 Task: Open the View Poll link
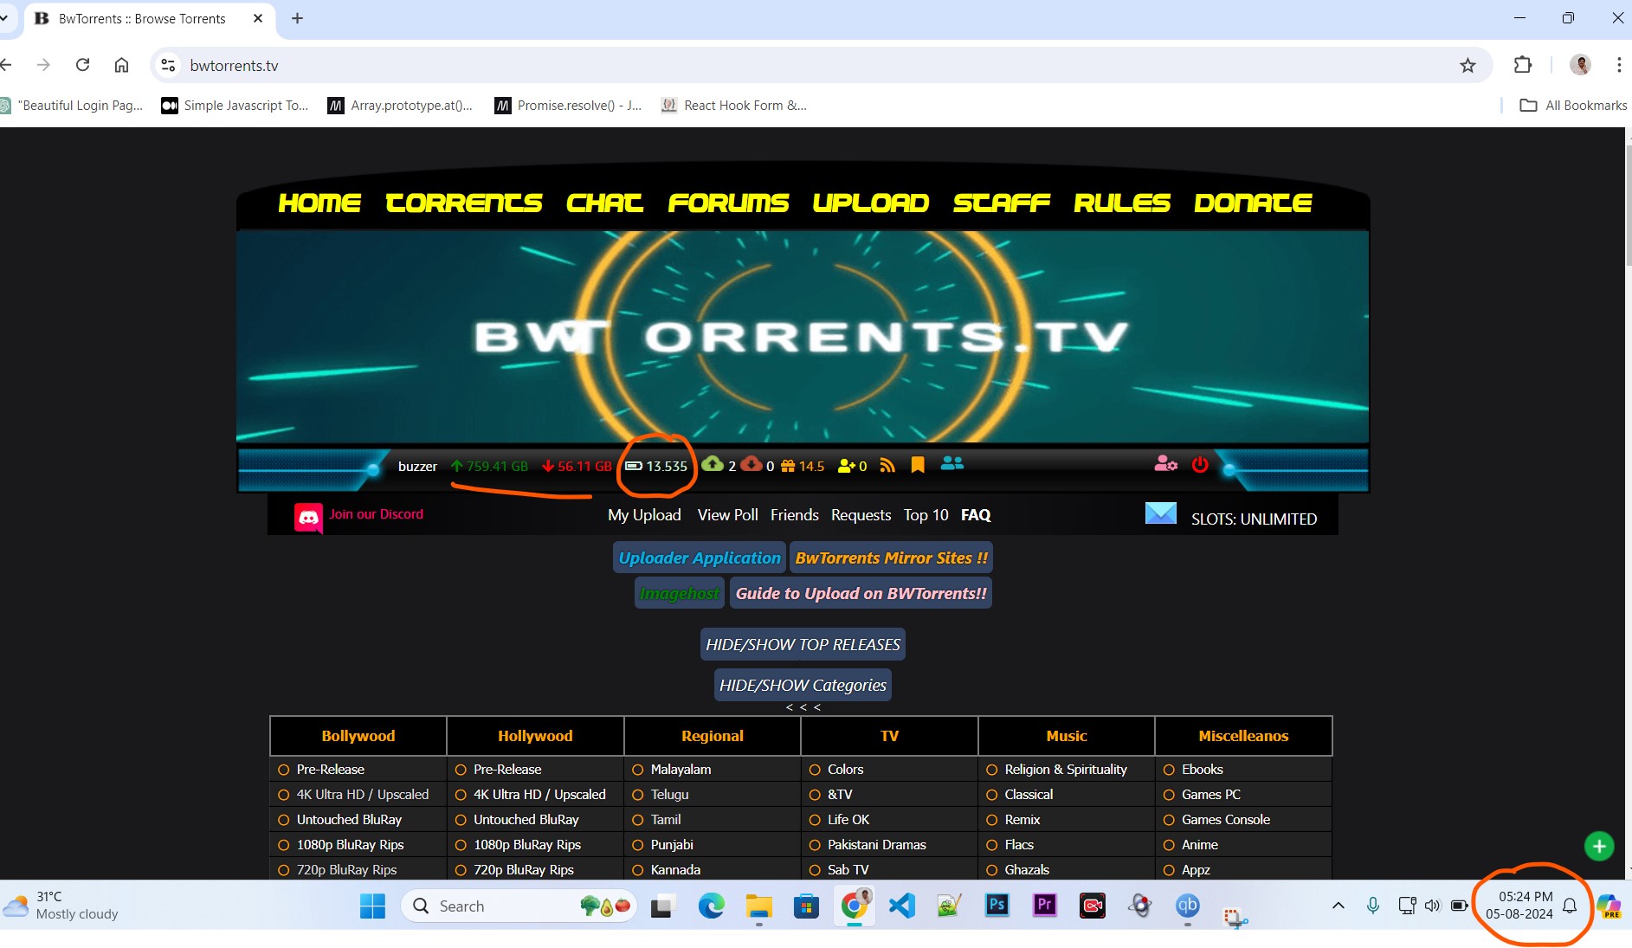pyautogui.click(x=728, y=515)
